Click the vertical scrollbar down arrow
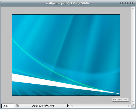This screenshot has height=109, width=136. pyautogui.click(x=133, y=101)
